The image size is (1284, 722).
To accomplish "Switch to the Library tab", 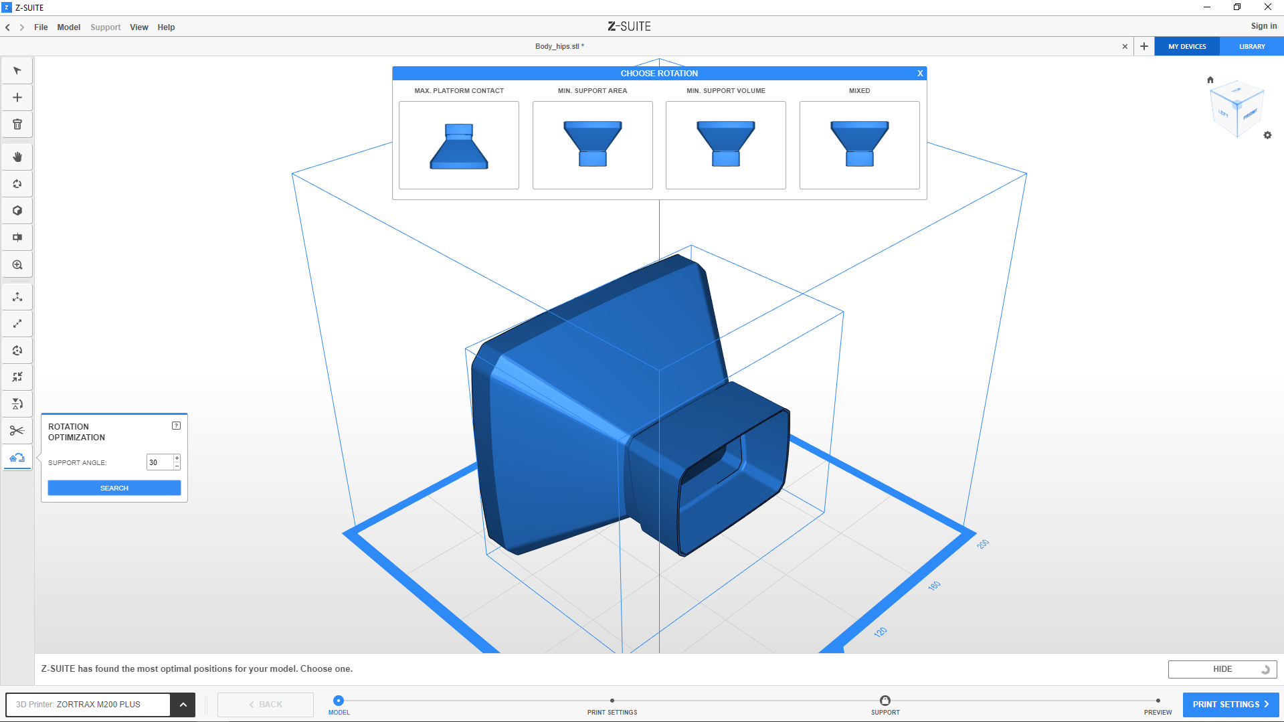I will 1251,47.
